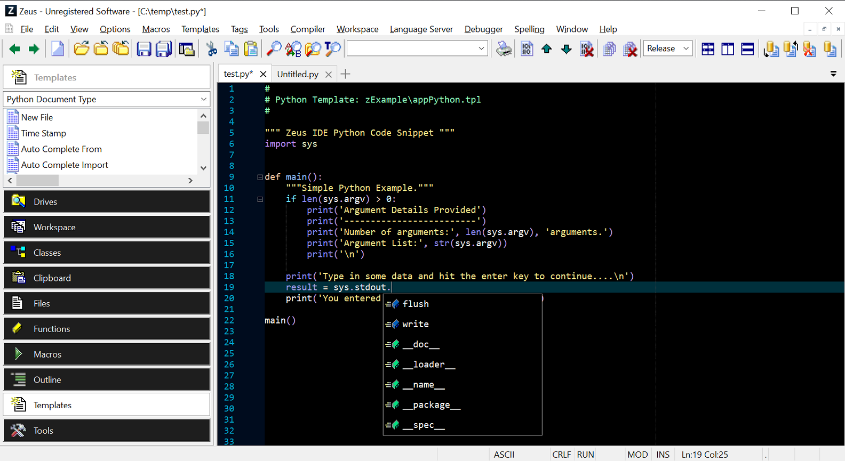Open the Clipboard panel

(x=107, y=278)
